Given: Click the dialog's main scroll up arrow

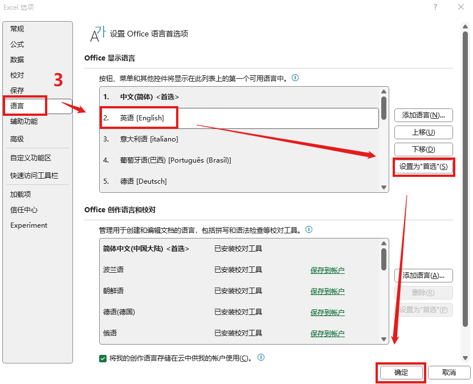Looking at the screenshot, I should 466,27.
